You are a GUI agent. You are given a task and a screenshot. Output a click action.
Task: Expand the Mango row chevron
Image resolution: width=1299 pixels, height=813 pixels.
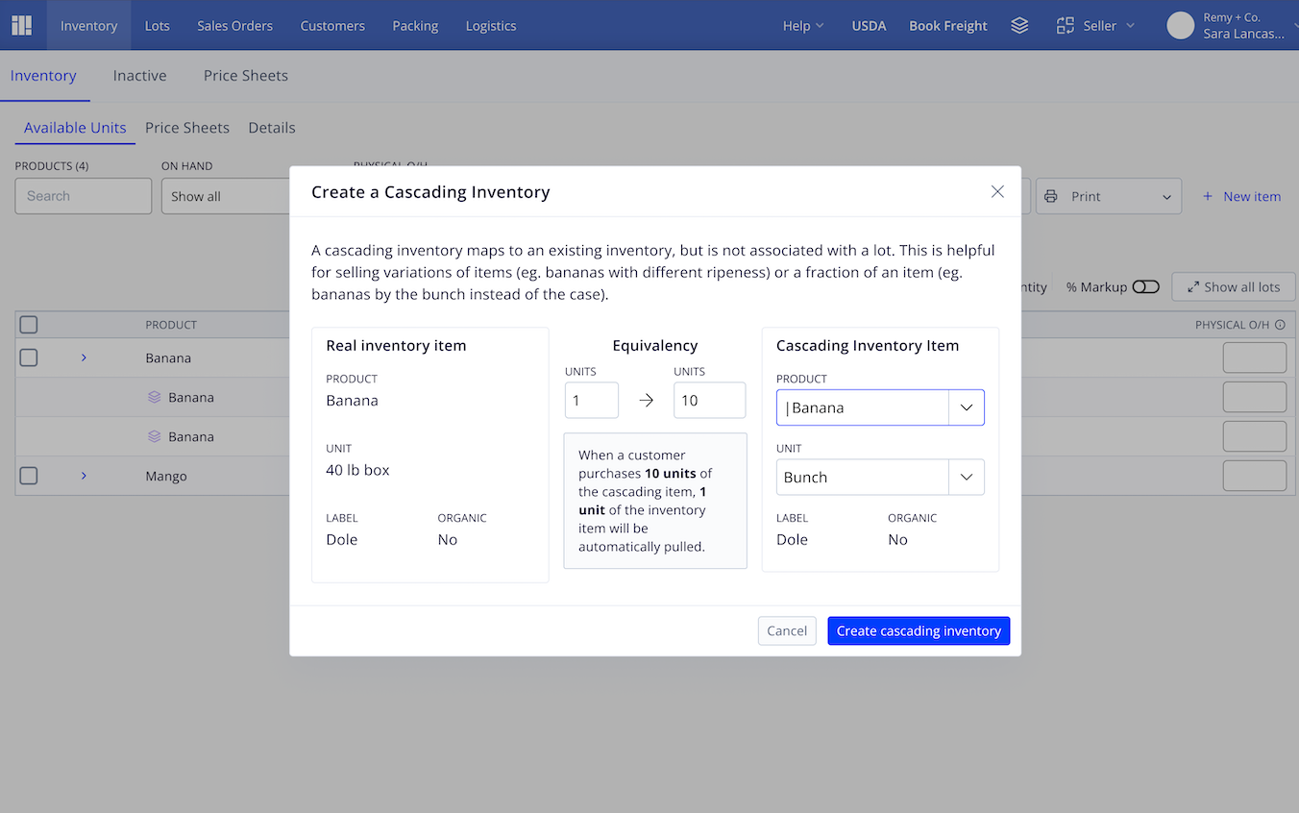tap(84, 476)
